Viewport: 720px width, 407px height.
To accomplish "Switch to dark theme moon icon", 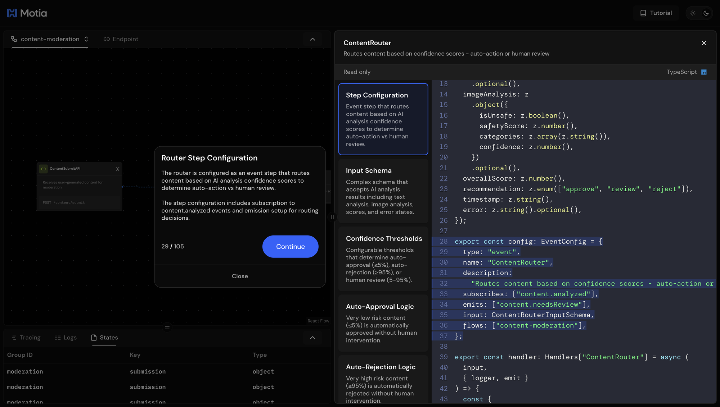I will pos(706,13).
